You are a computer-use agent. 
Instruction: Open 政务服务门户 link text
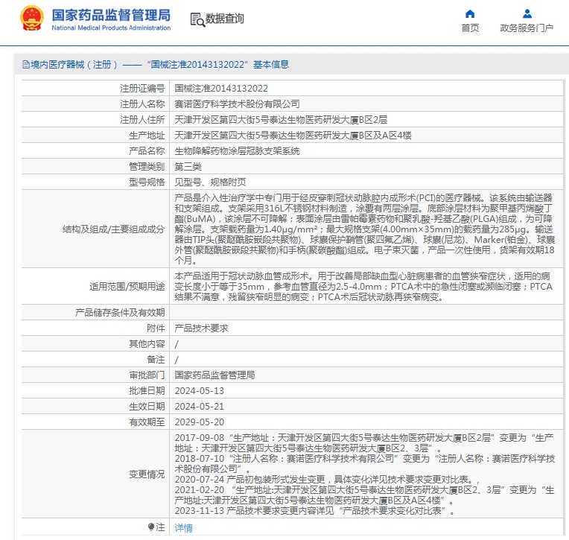coord(527,28)
